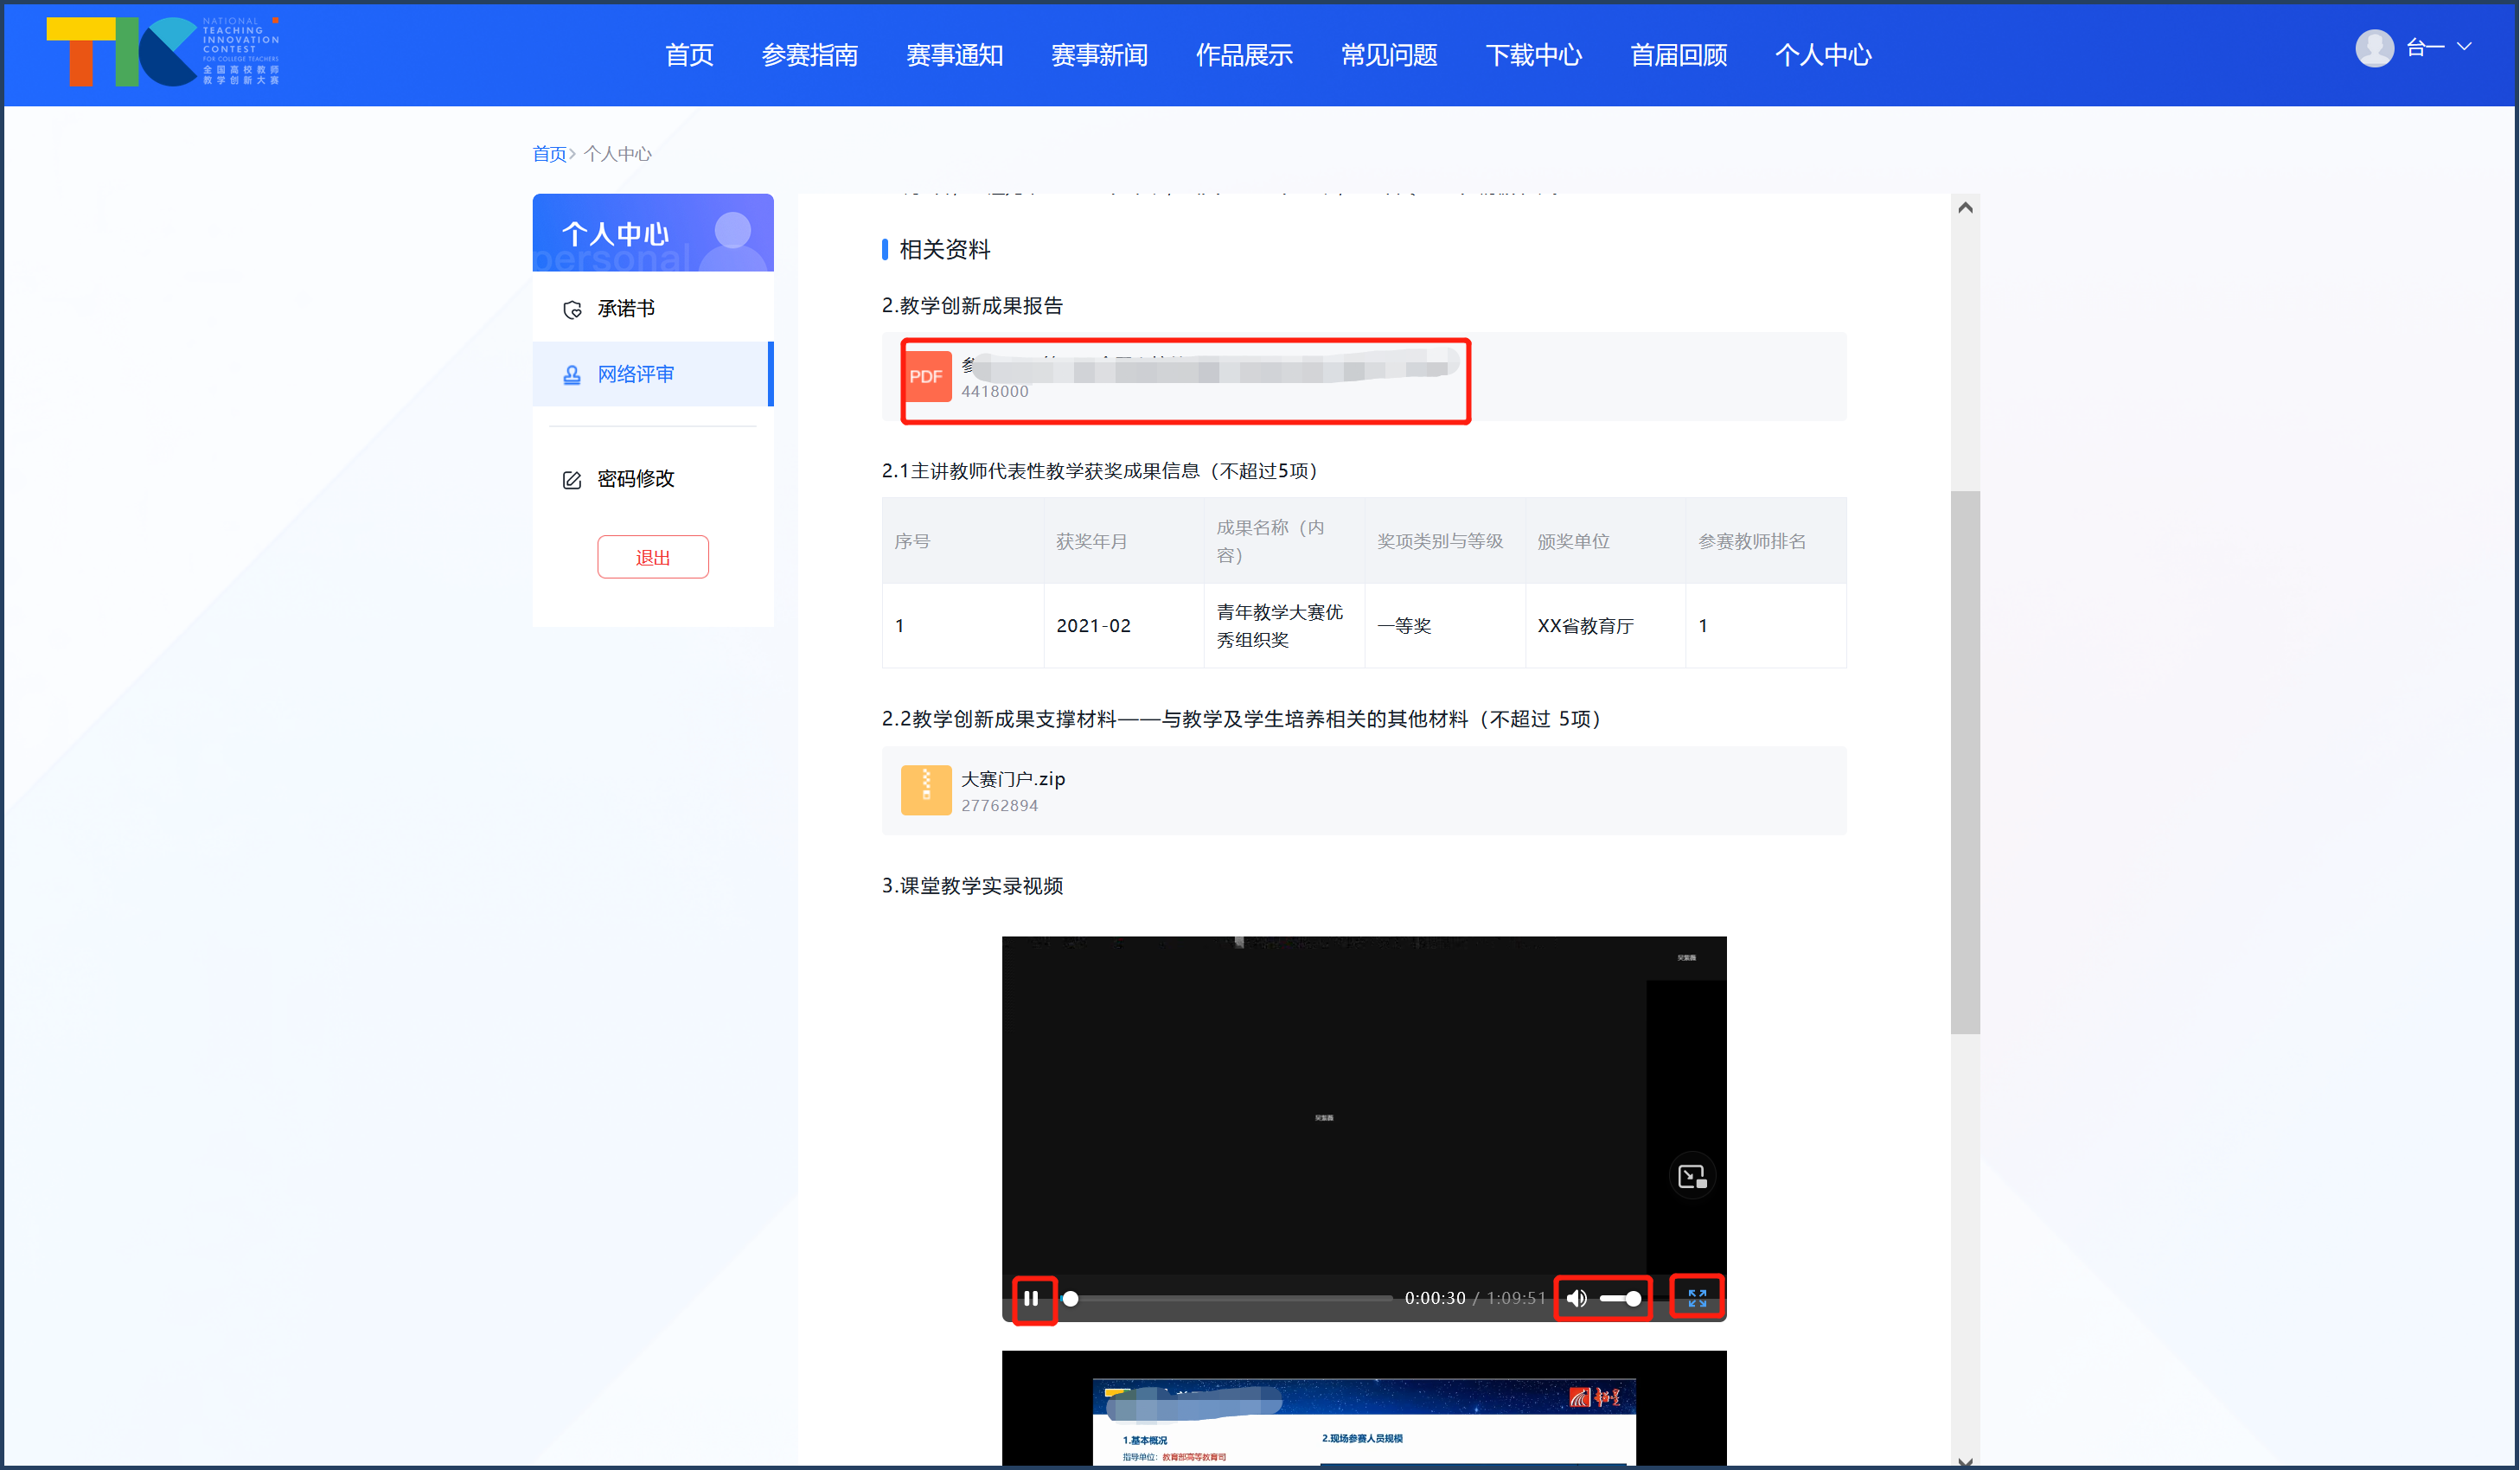The image size is (2520, 1470).
Task: Click the 退出 logout button
Action: (x=652, y=557)
